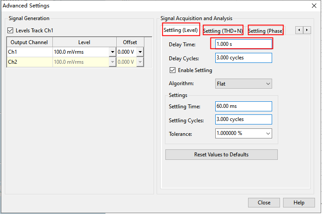The width and height of the screenshot is (322, 214).
Task: Switch to the Settling (Level) tab
Action: point(181,30)
